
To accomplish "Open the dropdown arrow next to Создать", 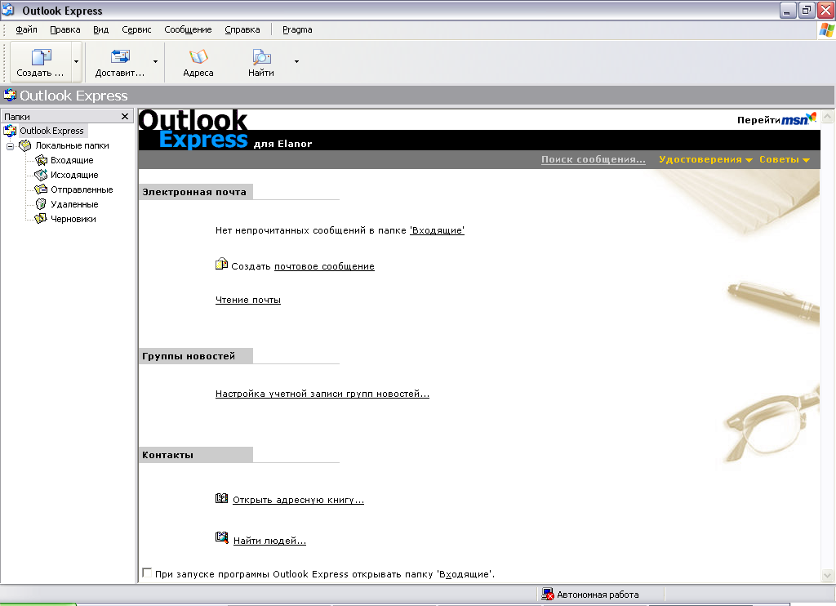I will pyautogui.click(x=76, y=62).
